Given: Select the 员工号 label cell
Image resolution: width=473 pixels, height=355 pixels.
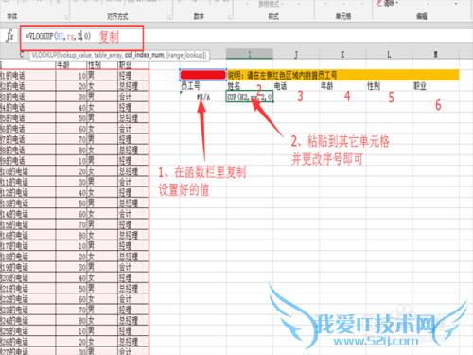Looking at the screenshot, I should (x=202, y=85).
